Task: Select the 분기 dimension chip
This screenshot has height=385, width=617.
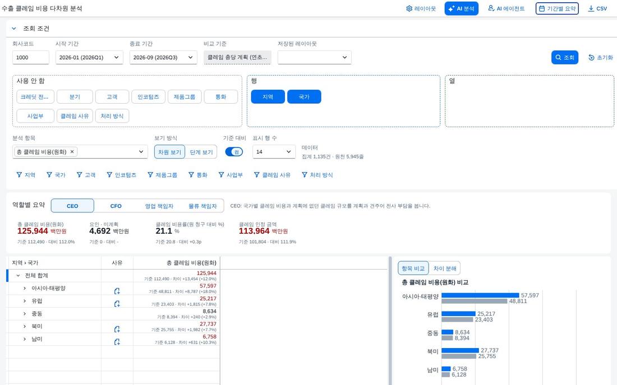Action: (75, 97)
